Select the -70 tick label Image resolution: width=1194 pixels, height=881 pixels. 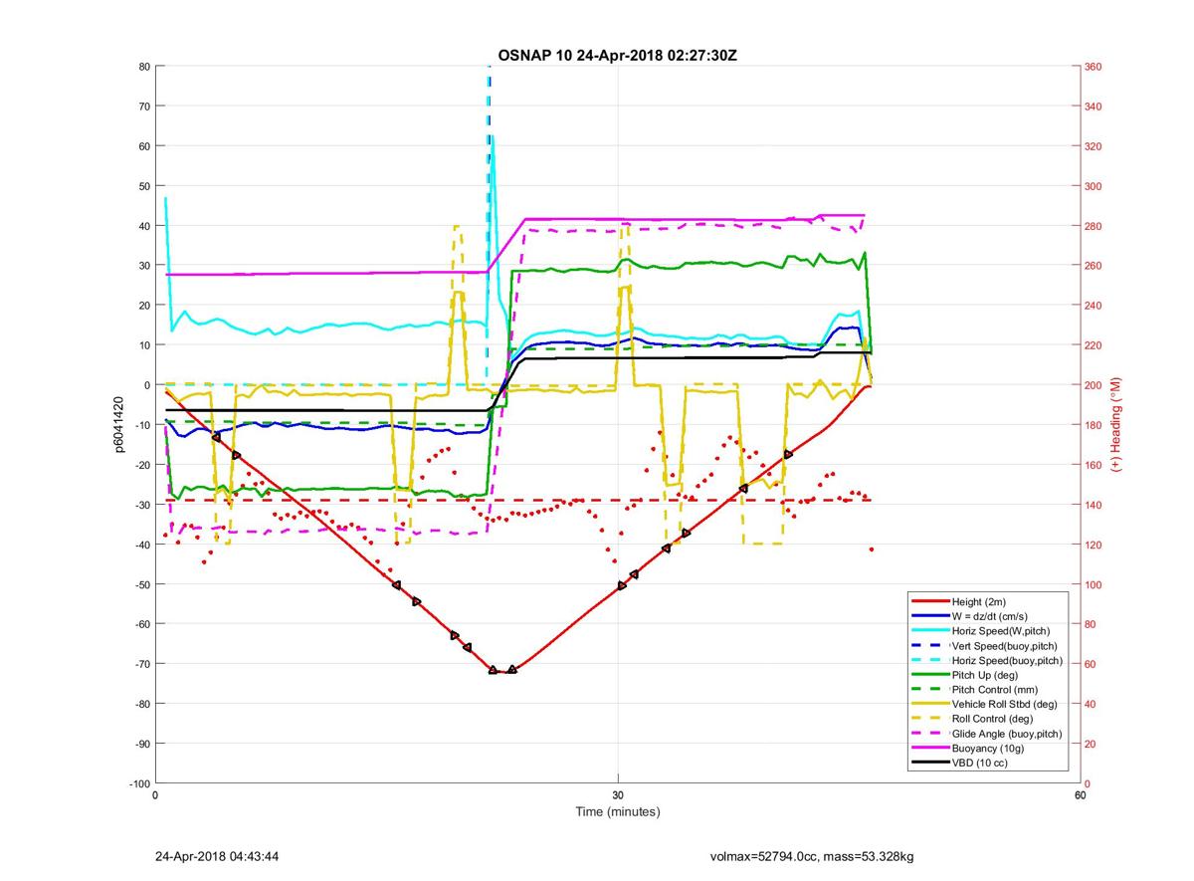point(142,664)
